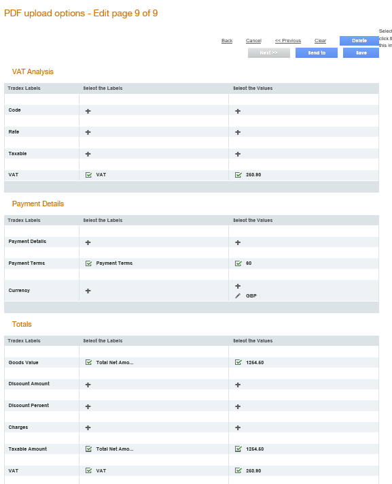Select the Payment Details section heading
Screen dimensions: 392x484
click(x=38, y=204)
